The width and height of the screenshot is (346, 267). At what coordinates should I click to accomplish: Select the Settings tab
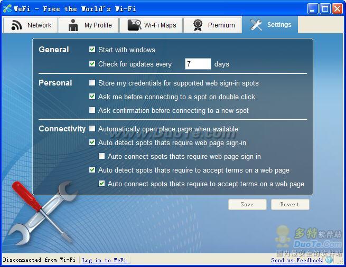tap(269, 24)
